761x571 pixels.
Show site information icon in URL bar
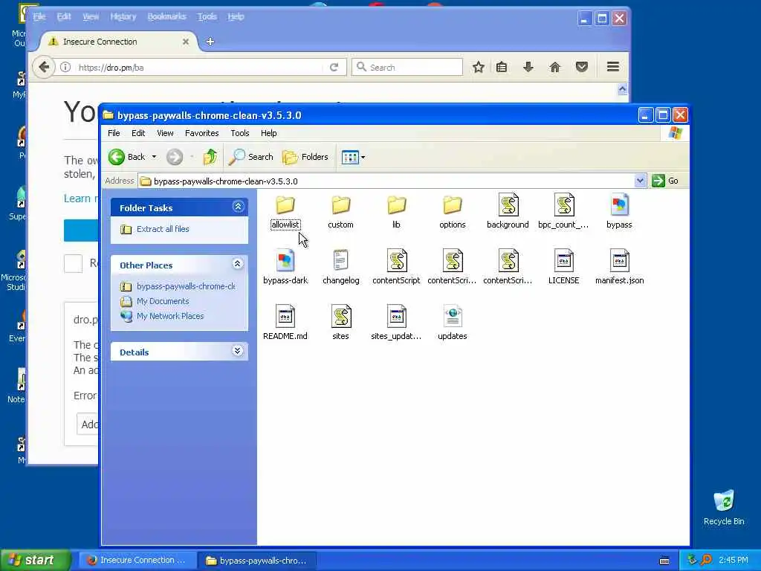click(65, 67)
